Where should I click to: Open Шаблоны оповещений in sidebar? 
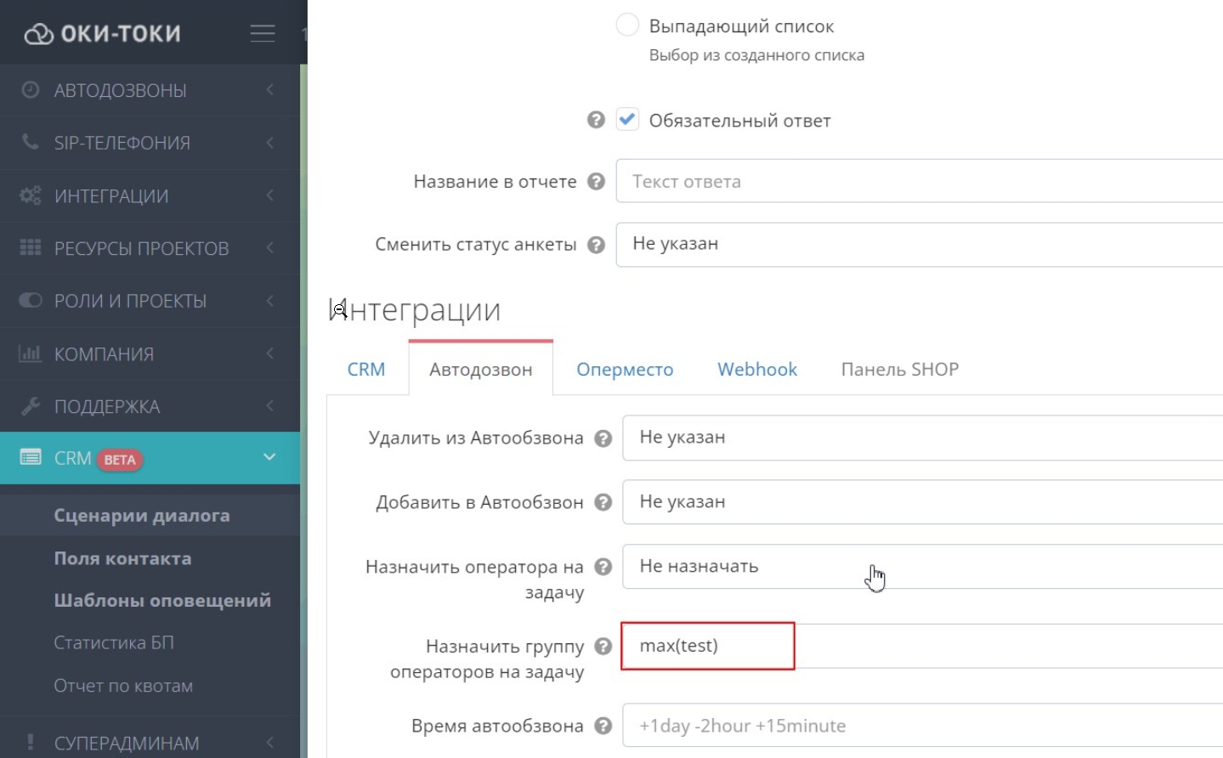[x=162, y=601]
